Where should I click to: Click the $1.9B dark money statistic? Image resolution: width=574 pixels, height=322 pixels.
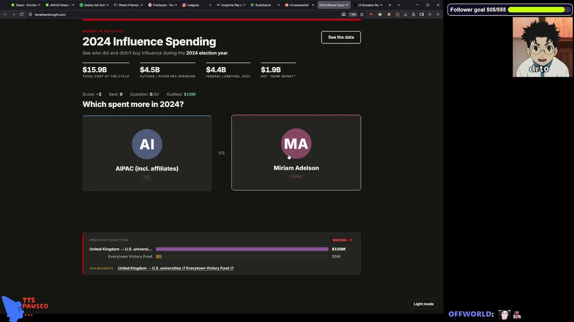coord(278,71)
